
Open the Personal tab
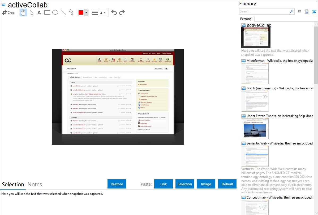[x=246, y=19]
